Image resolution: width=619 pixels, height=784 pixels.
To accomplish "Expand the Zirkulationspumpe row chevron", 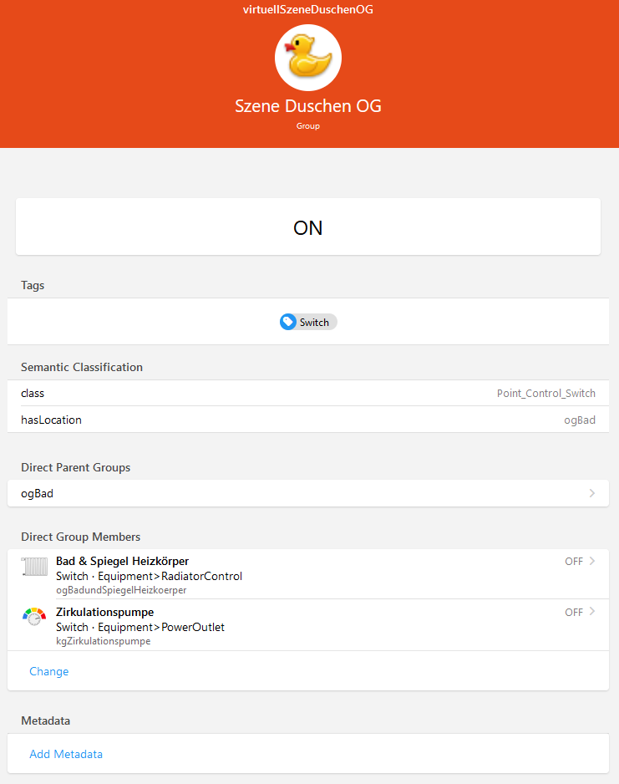I will pyautogui.click(x=593, y=613).
